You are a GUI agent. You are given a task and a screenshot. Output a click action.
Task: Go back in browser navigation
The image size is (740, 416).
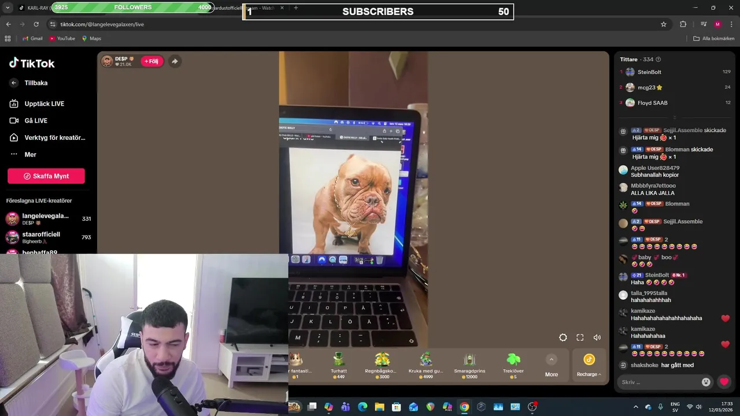[8, 24]
